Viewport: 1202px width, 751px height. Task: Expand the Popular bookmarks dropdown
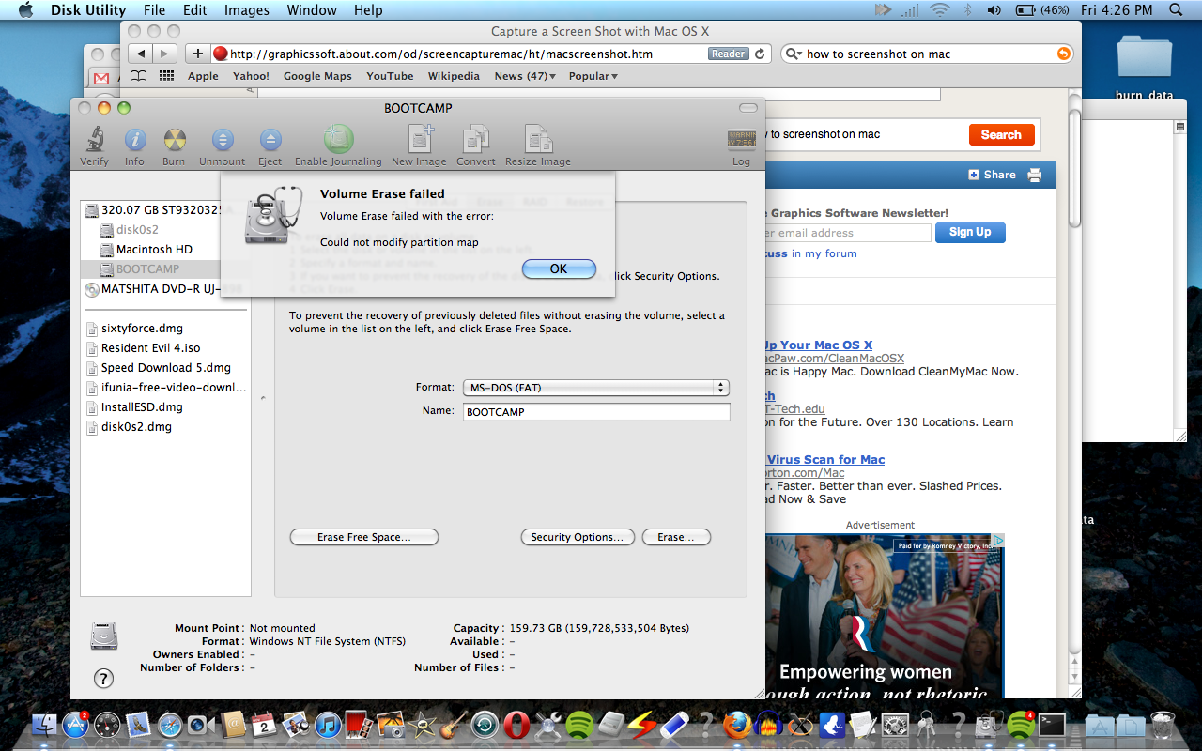point(593,76)
